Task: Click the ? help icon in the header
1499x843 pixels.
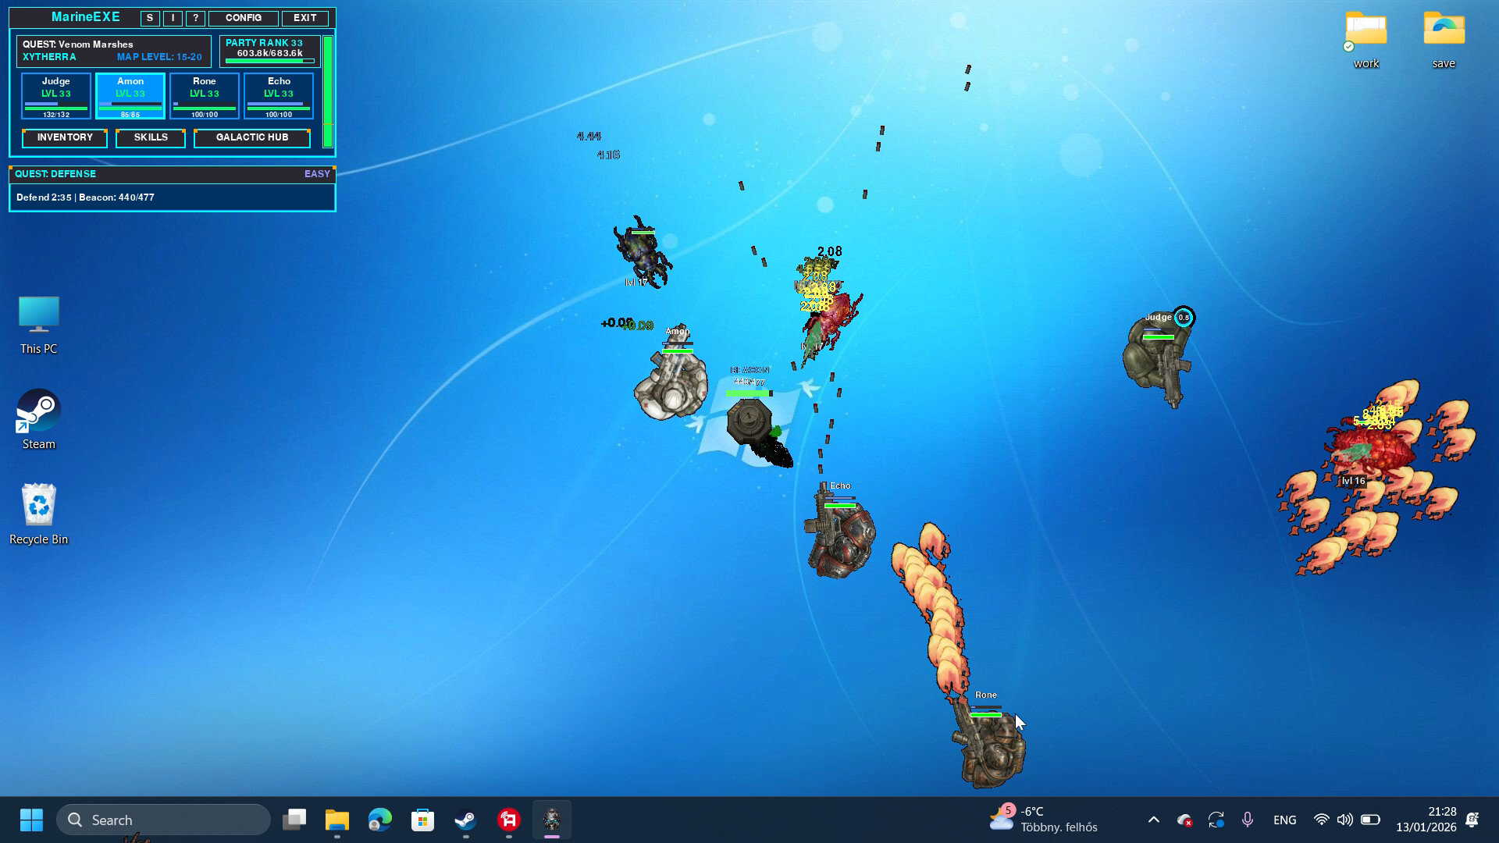Action: coord(194,18)
